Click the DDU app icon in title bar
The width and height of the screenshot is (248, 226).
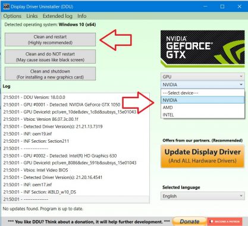pos(6,7)
